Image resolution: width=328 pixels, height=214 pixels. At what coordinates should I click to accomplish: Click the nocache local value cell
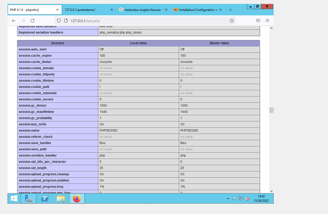click(139, 62)
